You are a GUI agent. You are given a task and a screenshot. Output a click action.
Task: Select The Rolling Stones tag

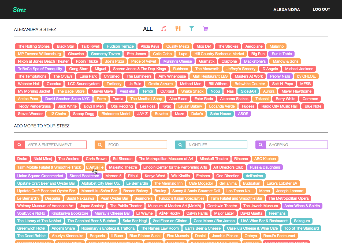pyautogui.click(x=34, y=46)
